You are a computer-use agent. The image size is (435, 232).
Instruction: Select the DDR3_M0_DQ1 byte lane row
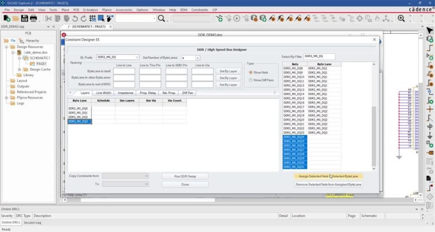pos(79,113)
